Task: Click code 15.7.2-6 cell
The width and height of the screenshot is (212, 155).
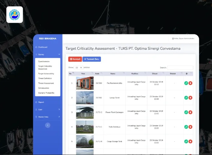Action: pos(99,141)
